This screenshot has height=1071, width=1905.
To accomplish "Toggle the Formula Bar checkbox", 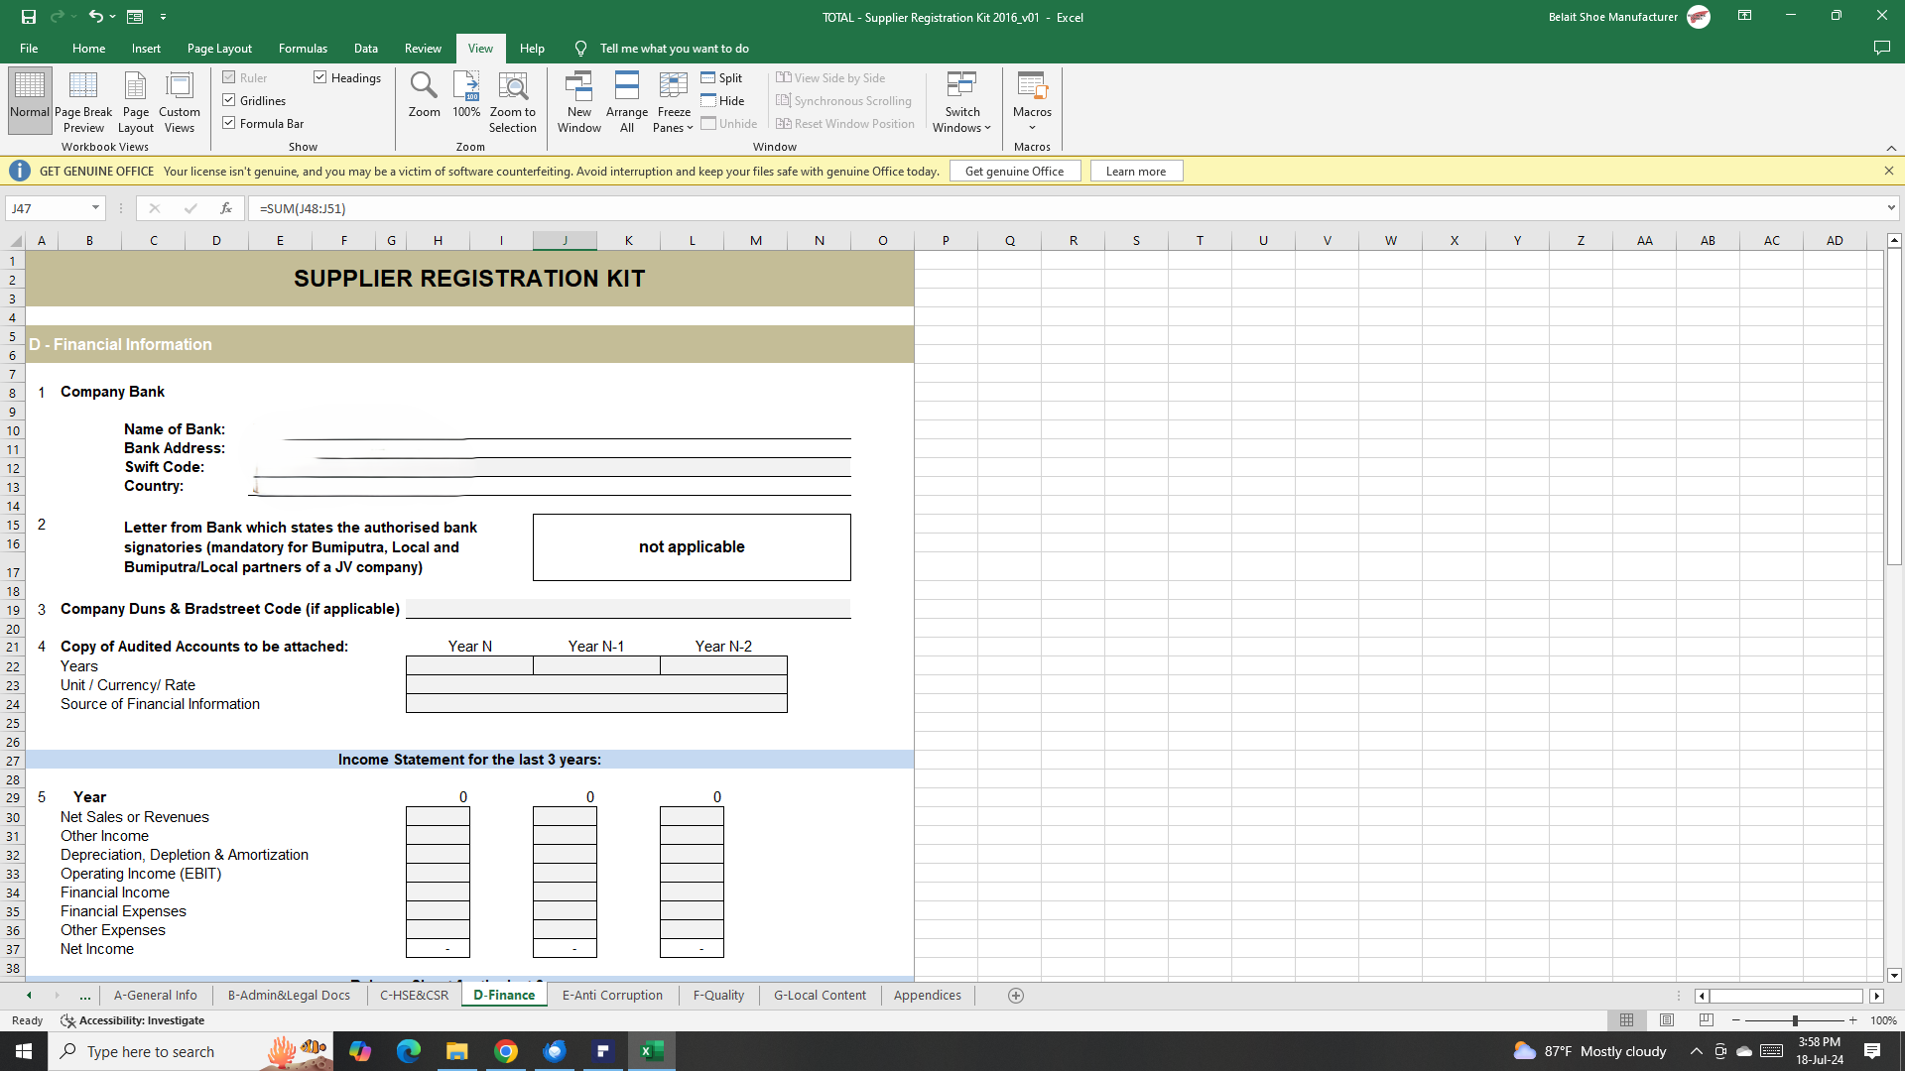I will tap(229, 123).
